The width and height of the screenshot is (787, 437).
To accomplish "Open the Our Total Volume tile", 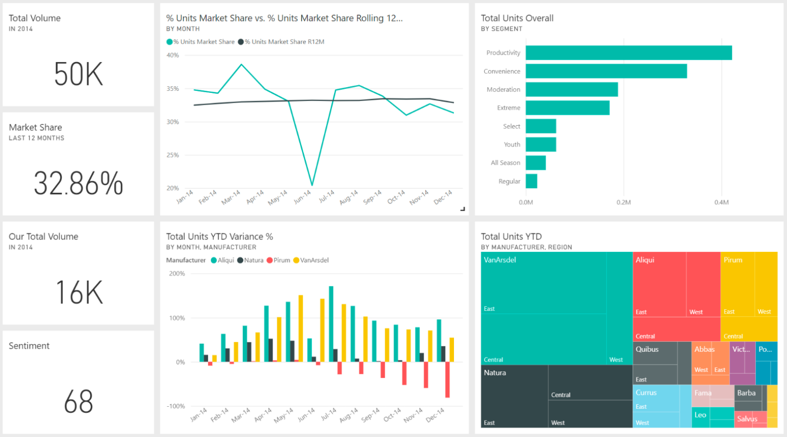I will coord(78,273).
